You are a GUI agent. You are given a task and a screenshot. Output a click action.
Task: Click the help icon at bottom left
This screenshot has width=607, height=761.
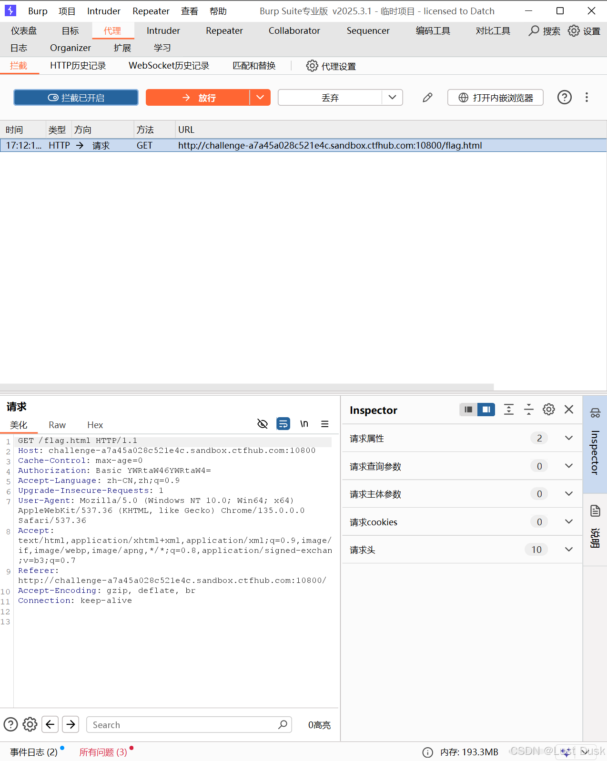coord(10,724)
